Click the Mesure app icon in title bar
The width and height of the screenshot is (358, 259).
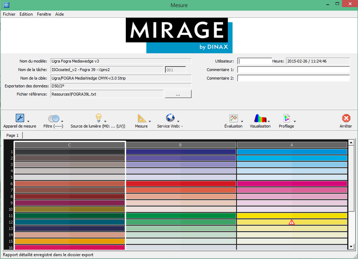6,5
